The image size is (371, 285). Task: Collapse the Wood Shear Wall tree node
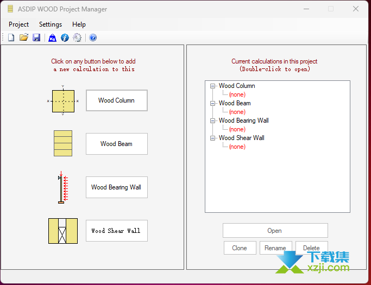pyautogui.click(x=213, y=138)
